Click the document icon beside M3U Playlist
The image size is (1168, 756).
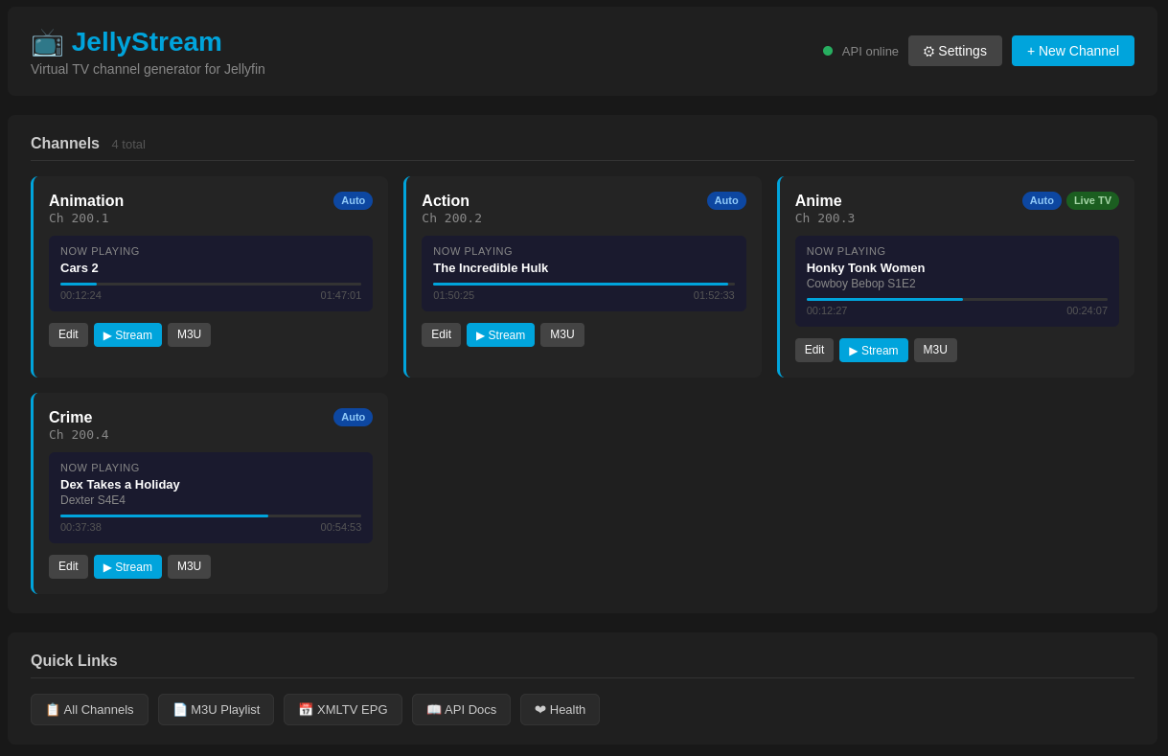point(179,709)
